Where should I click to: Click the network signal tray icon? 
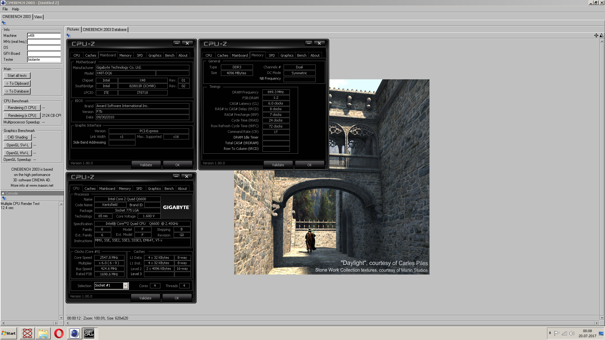tap(564, 333)
